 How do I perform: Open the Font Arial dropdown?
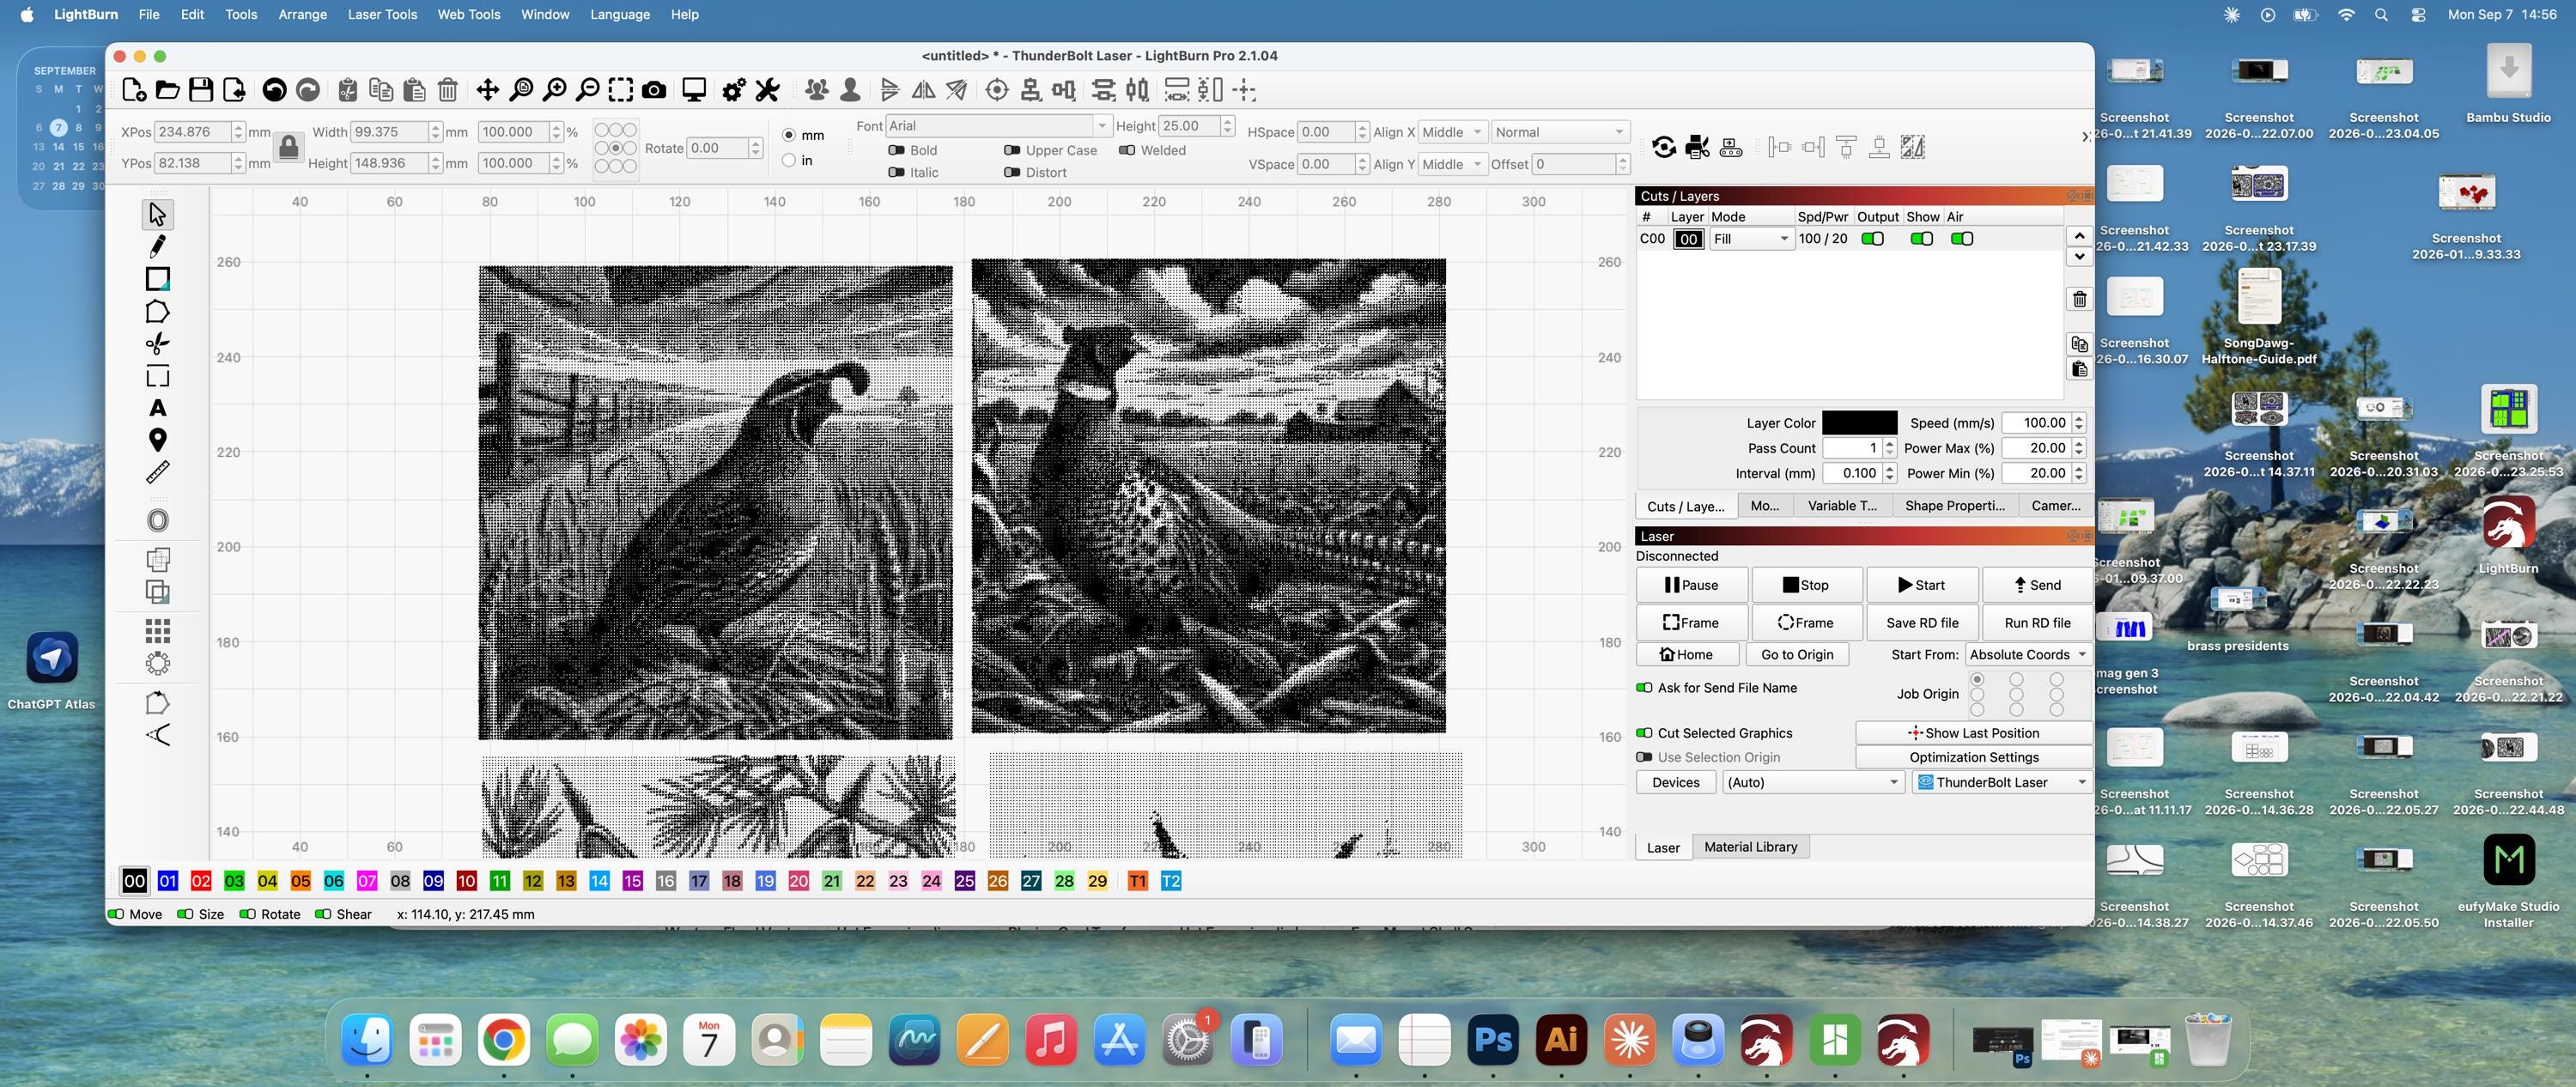pyautogui.click(x=998, y=126)
